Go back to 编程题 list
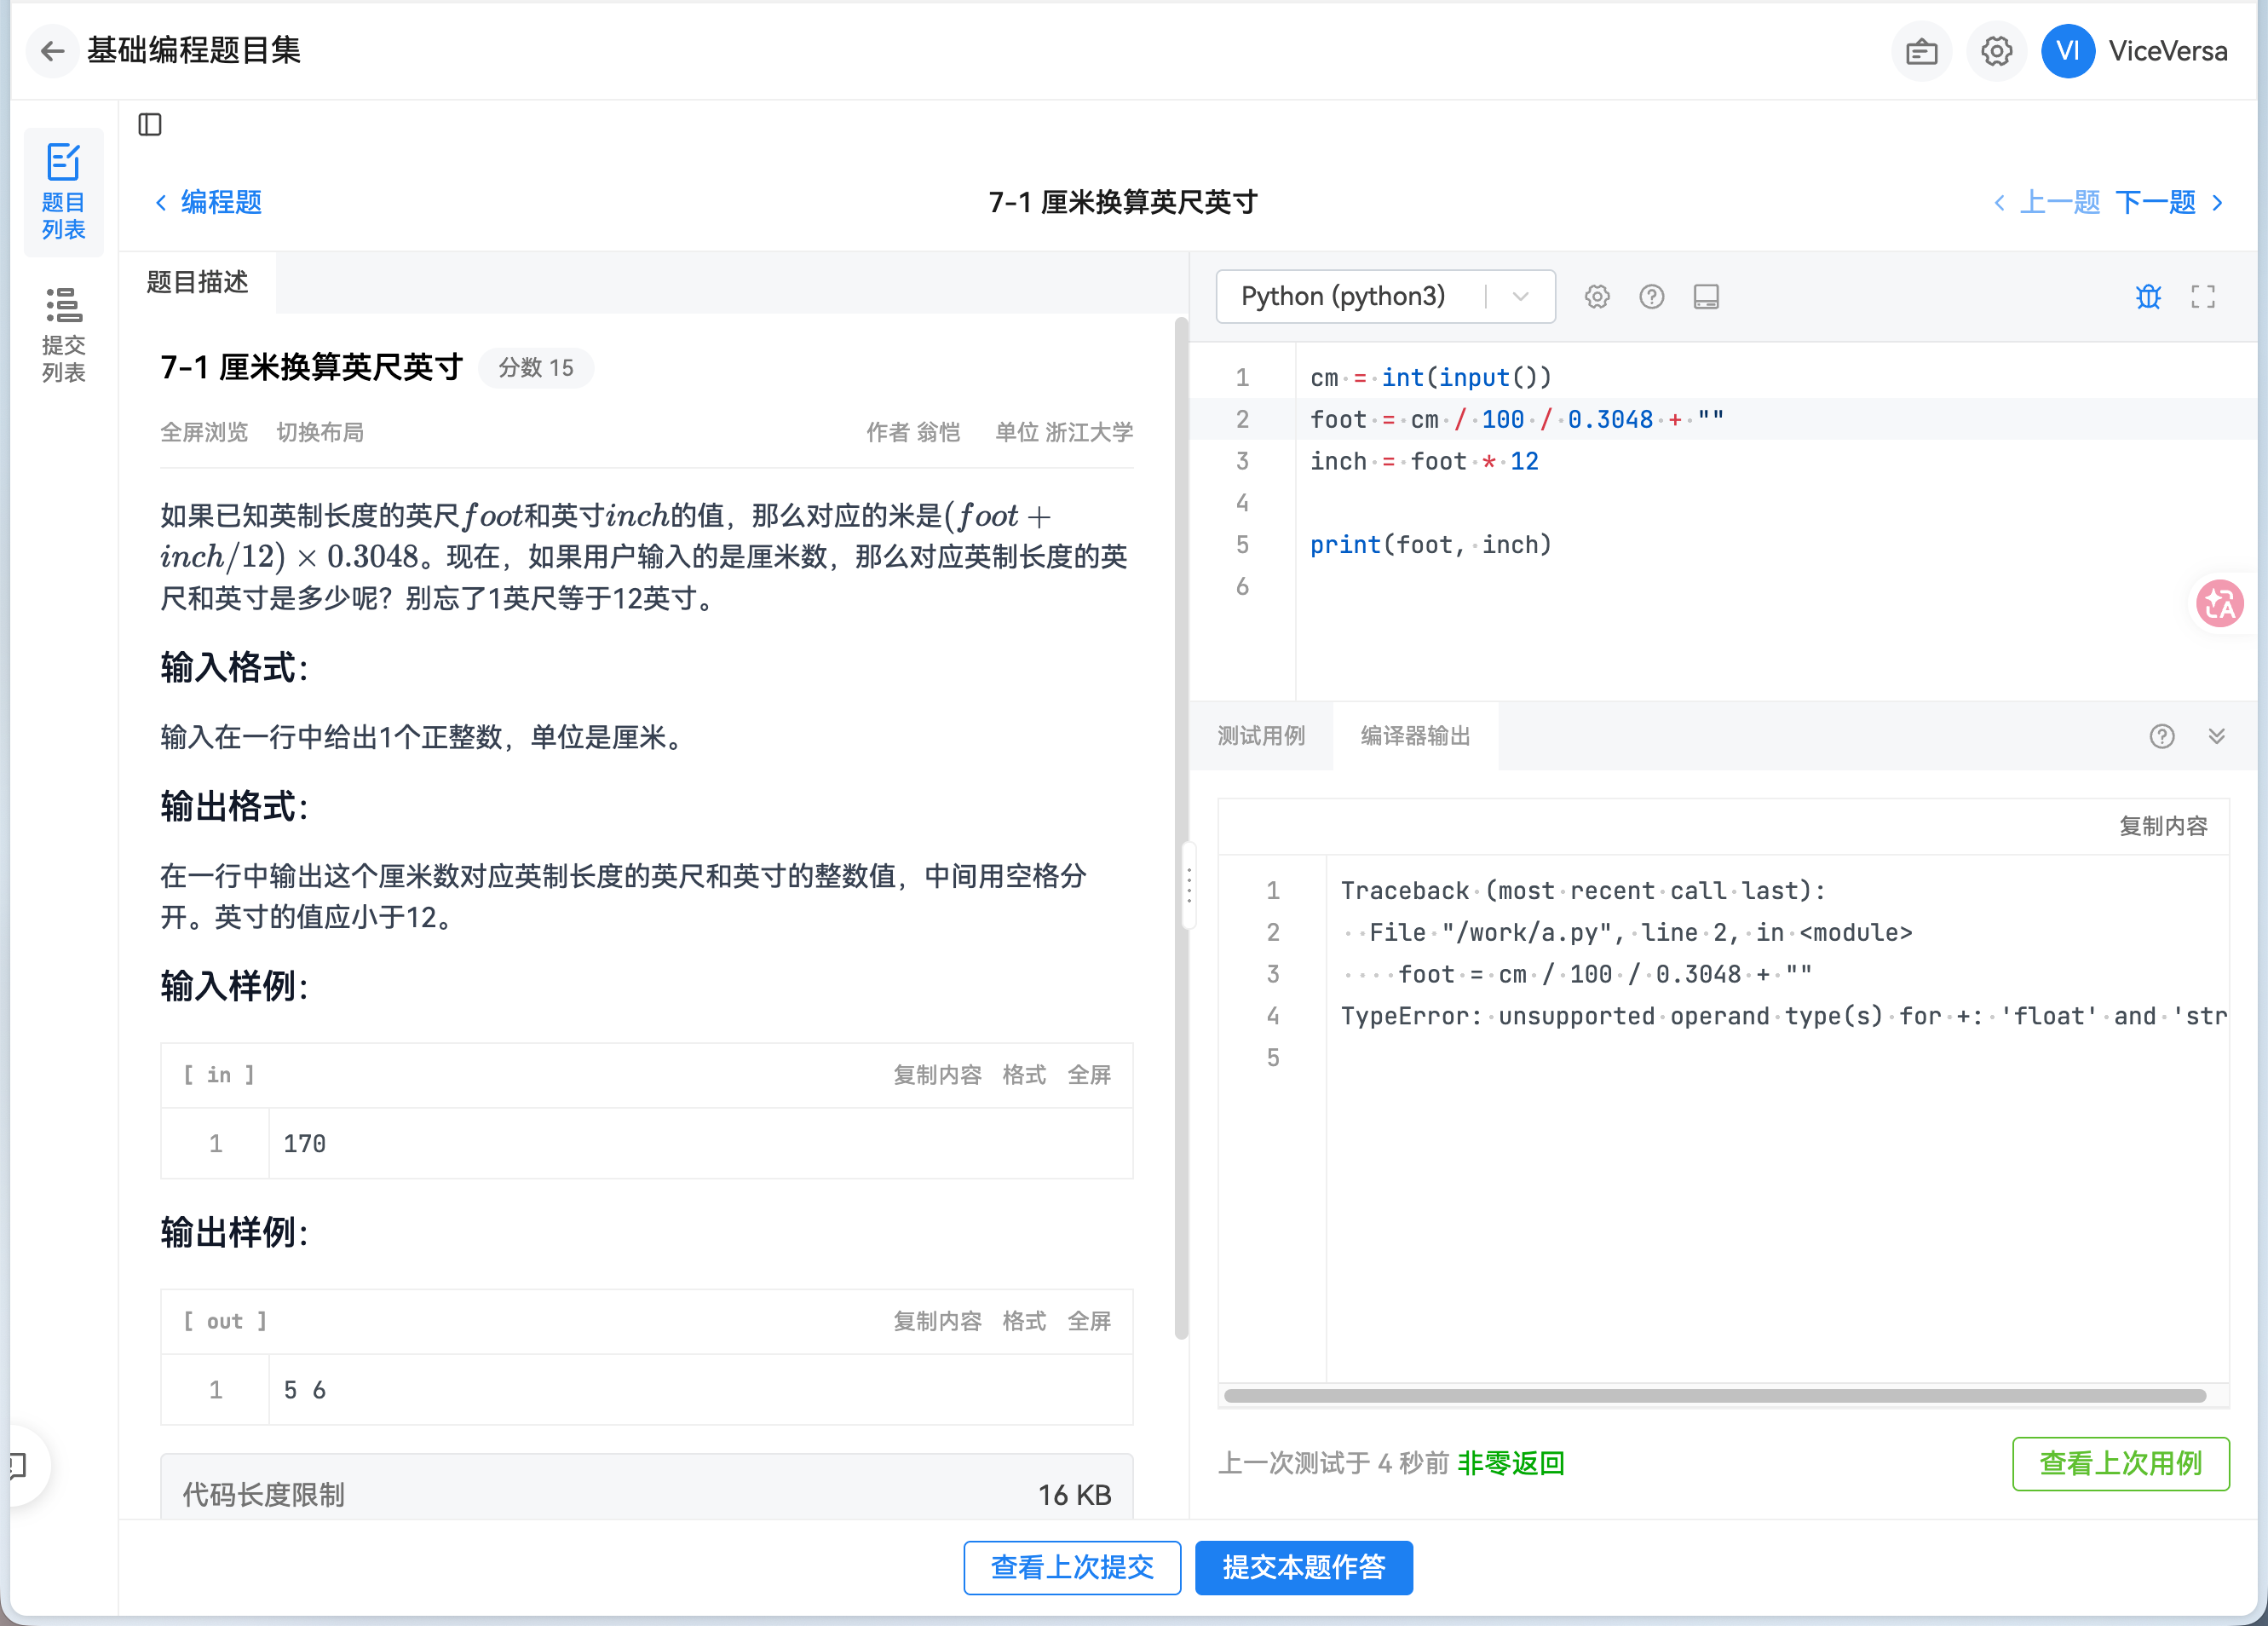Image resolution: width=2268 pixels, height=1626 pixels. 209,203
